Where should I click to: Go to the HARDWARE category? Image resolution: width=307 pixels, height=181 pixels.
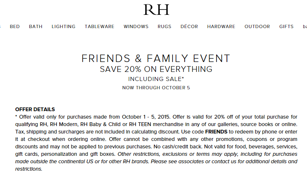pos(221,26)
